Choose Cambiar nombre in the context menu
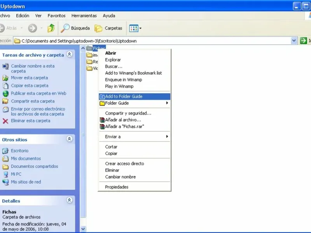311x233 pixels. [x=135, y=177]
